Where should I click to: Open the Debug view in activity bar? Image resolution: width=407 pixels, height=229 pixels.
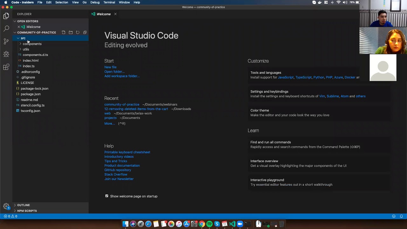(6, 54)
